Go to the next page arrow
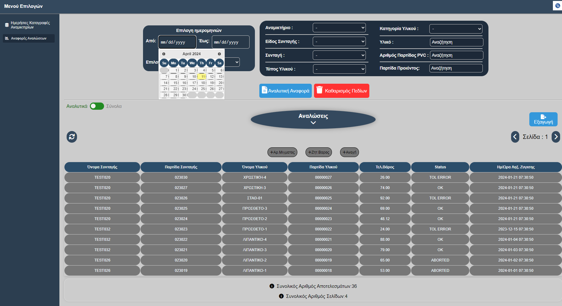Screen dimensions: 562x306 click(556, 137)
